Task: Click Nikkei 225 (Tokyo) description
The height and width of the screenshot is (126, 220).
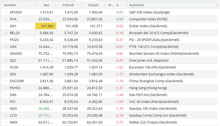Action: point(153,122)
